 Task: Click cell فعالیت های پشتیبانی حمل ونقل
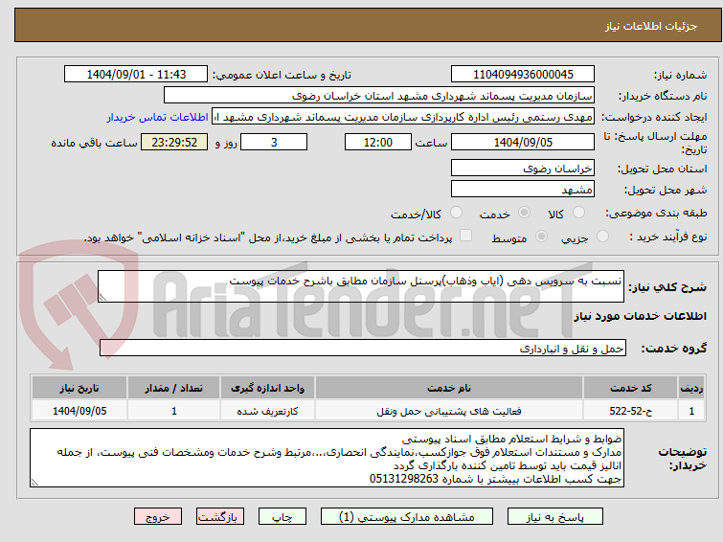pos(449,411)
